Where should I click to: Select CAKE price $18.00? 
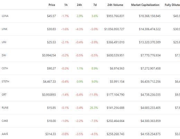click(51, 121)
